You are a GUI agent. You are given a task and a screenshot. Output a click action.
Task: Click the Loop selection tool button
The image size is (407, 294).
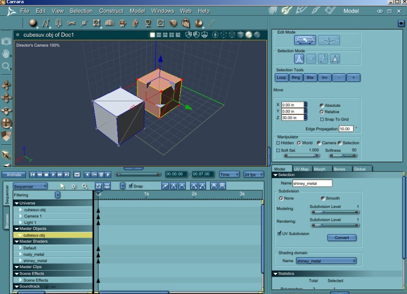tap(281, 78)
